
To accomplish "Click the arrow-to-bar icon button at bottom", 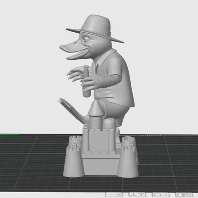I will pos(114,195).
